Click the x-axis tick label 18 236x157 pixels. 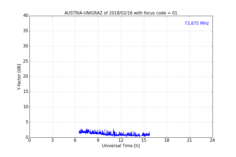coord(167,140)
